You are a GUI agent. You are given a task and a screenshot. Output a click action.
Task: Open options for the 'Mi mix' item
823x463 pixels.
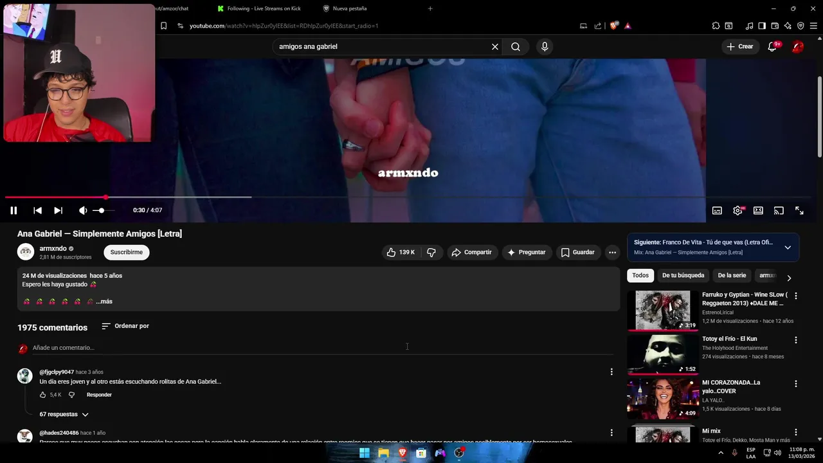pos(796,432)
